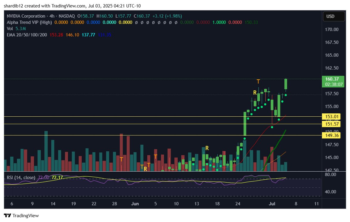Click the current price label 160.37
Screen dimensions: 350x222
click(332, 79)
